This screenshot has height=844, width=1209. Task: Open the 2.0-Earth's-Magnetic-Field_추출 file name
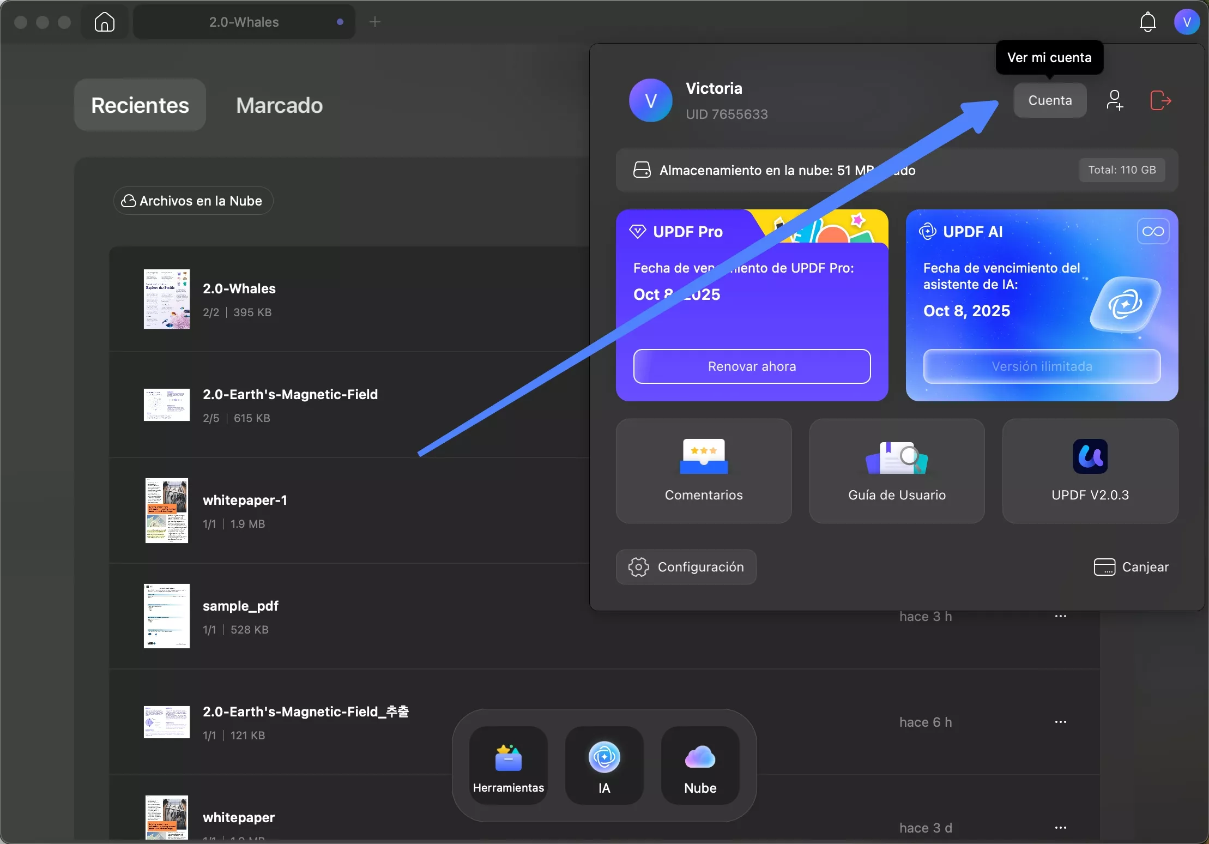(x=306, y=712)
